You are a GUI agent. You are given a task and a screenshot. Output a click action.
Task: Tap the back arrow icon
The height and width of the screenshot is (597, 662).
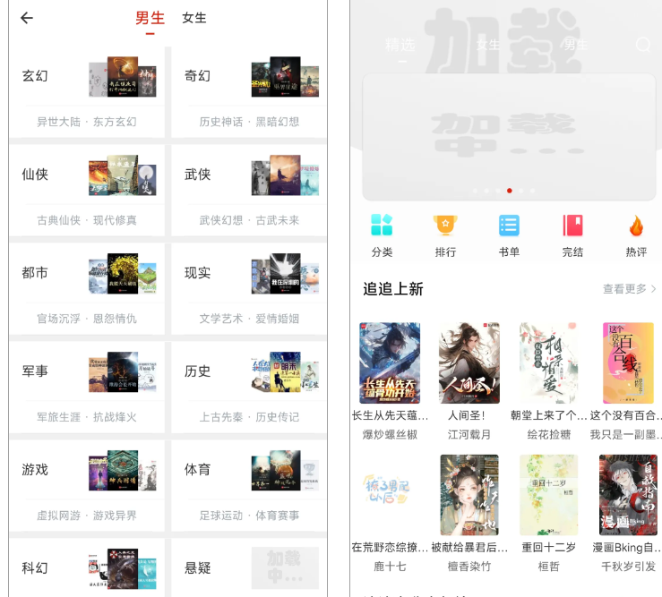coord(27,18)
